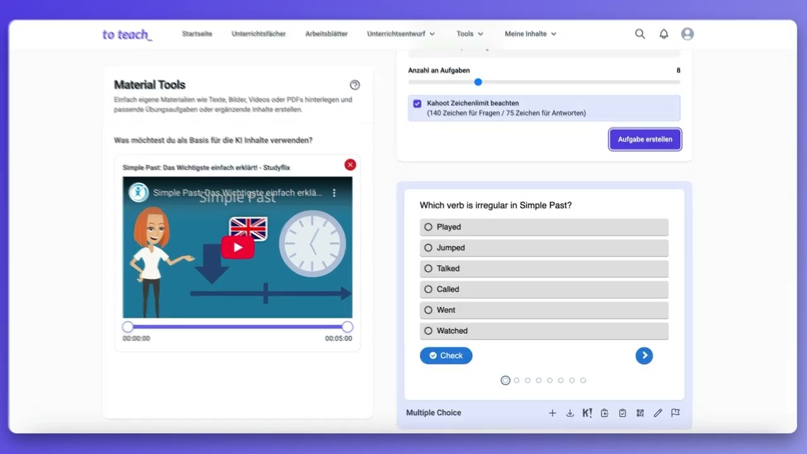Click the Anzahl an Aufgaben slider handle
This screenshot has width=807, height=454.
(x=478, y=82)
